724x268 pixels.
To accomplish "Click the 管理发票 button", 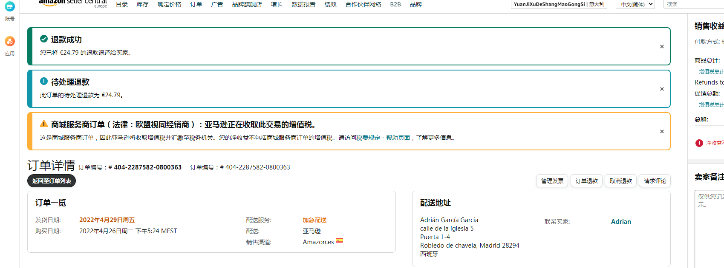I will 552,181.
